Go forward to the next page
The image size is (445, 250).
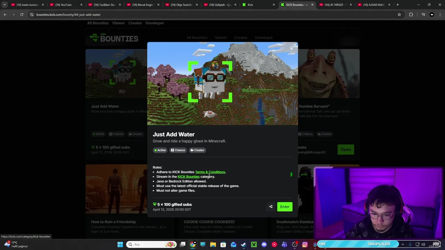tap(13, 15)
